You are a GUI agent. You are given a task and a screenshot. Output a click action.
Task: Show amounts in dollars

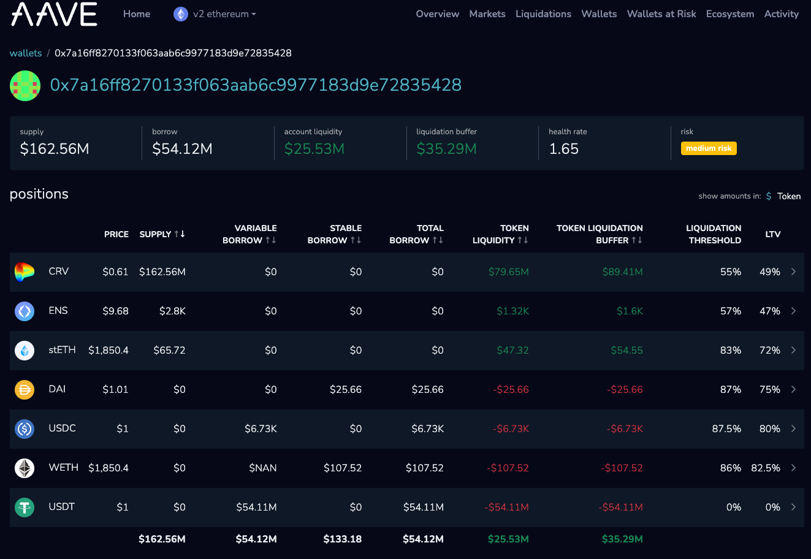(x=769, y=196)
